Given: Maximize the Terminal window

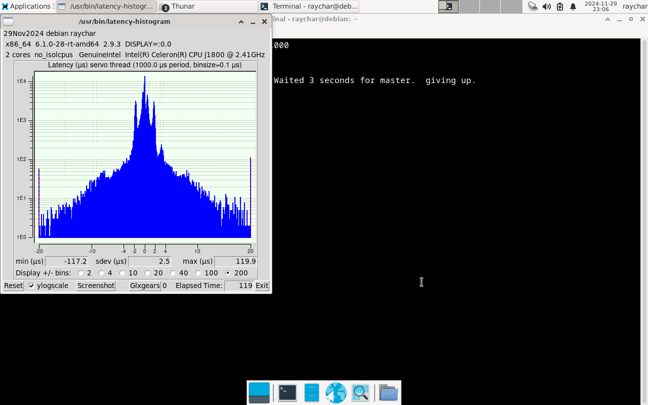Looking at the screenshot, I should point(631,19).
